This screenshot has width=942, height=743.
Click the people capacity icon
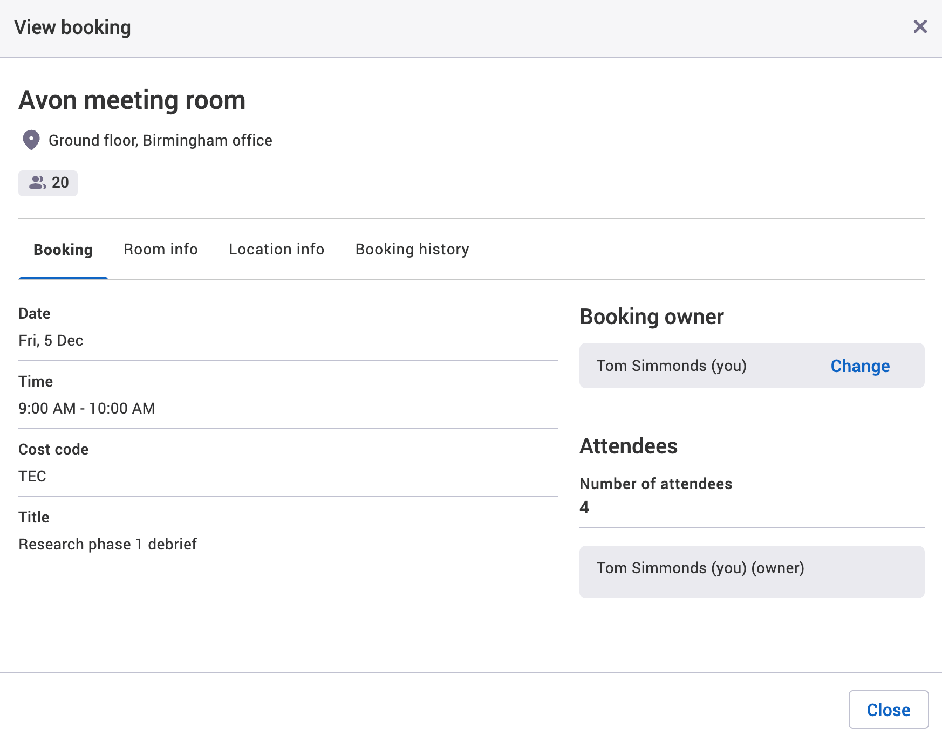[37, 183]
